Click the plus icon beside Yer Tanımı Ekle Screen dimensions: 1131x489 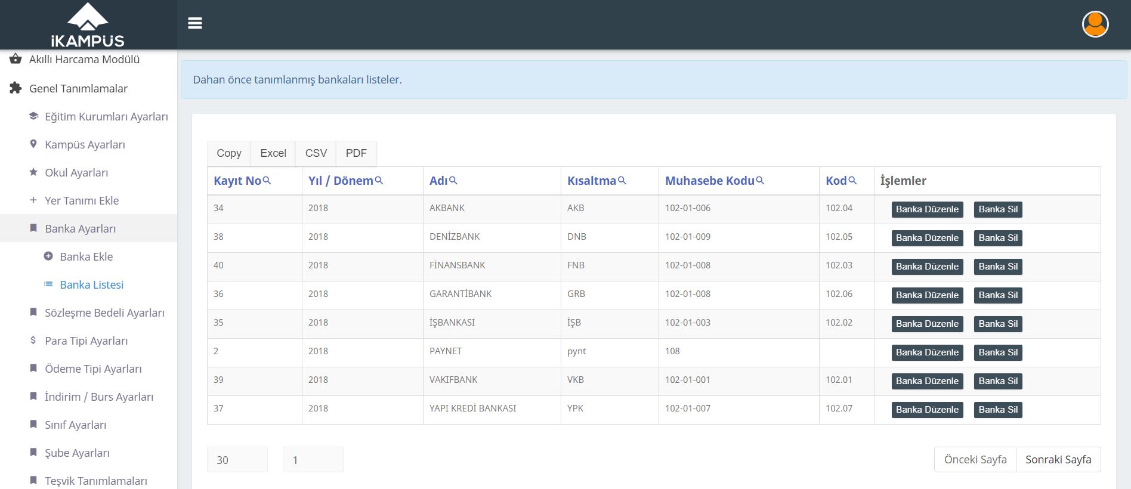[x=33, y=200]
